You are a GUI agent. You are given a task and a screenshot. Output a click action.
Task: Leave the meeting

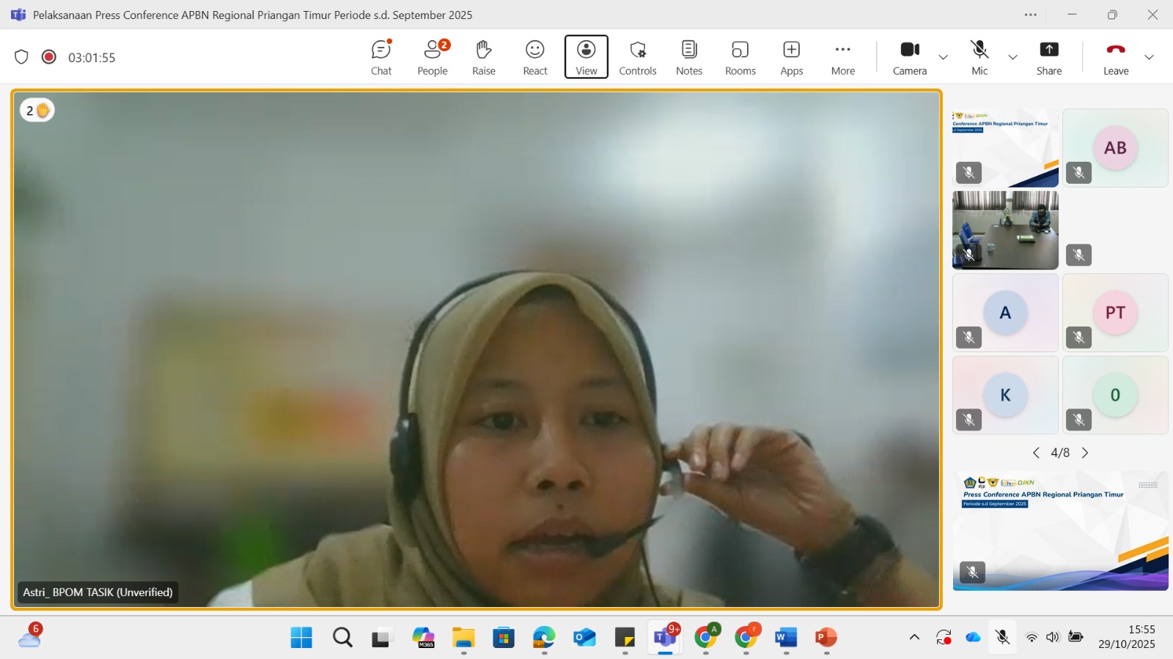tap(1115, 57)
